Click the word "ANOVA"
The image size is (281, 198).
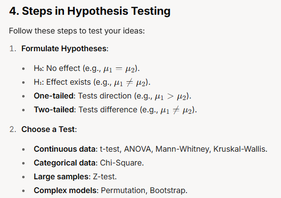tap(137, 149)
